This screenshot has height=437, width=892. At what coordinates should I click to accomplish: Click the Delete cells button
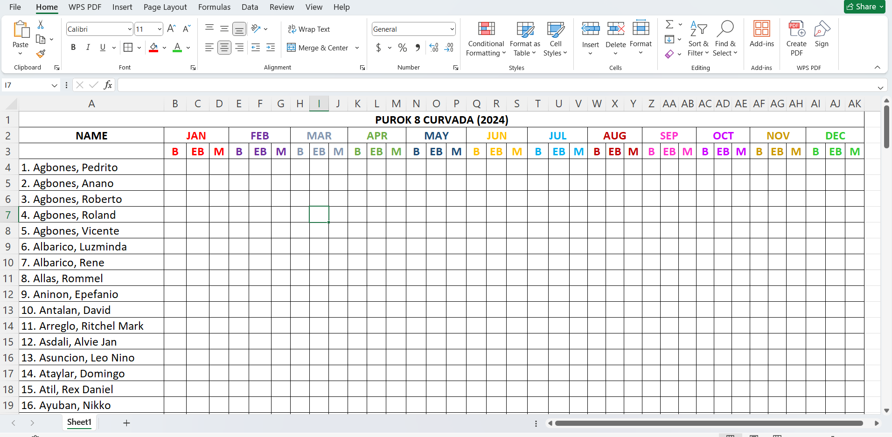coord(616,38)
